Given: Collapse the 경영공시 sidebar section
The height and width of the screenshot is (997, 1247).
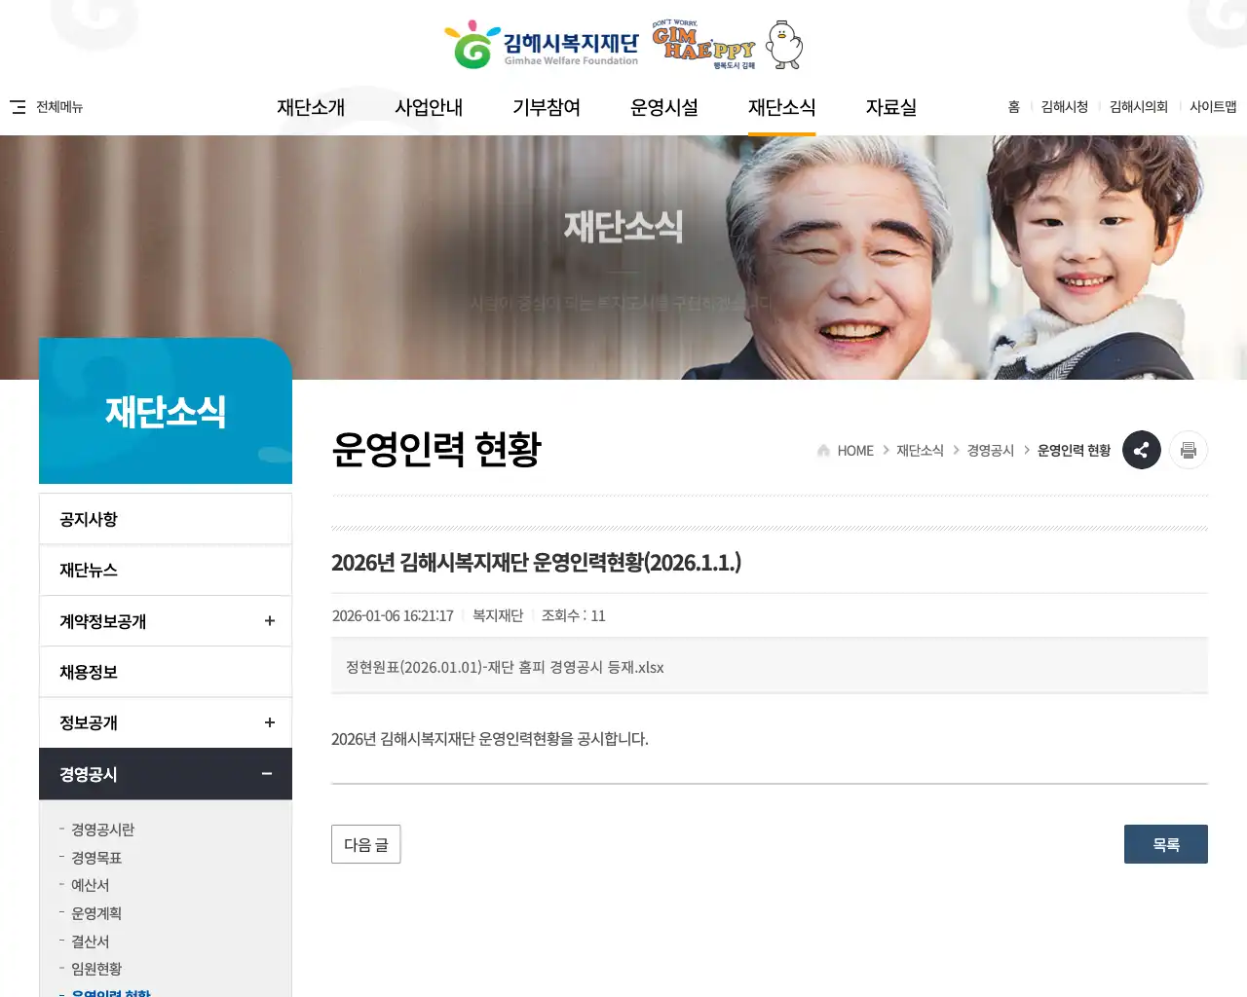Looking at the screenshot, I should click(x=266, y=774).
